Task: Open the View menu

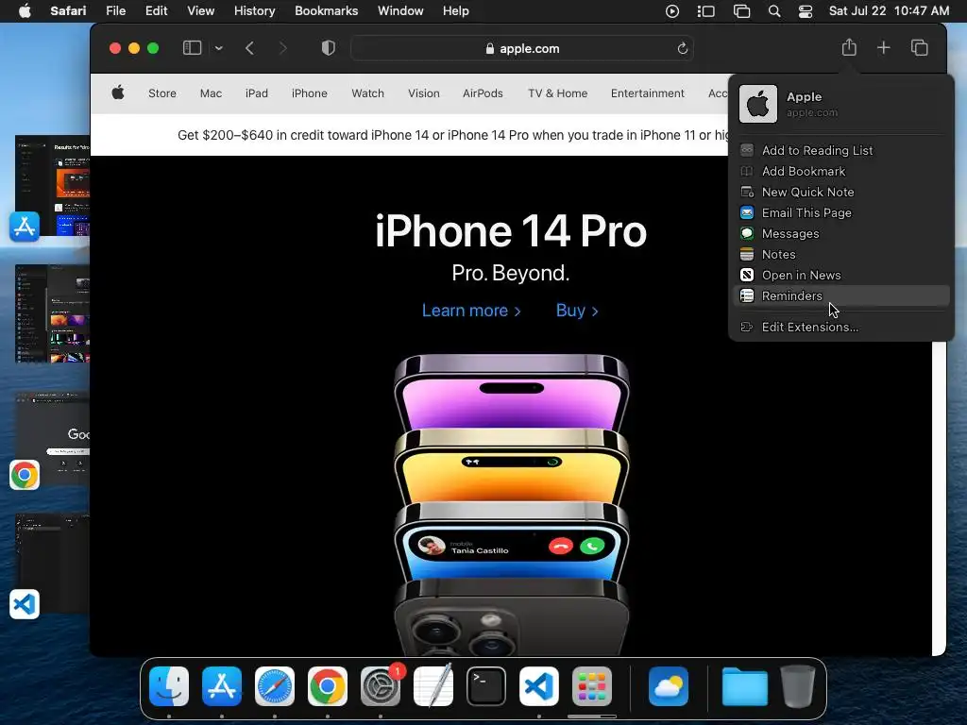Action: point(200,11)
